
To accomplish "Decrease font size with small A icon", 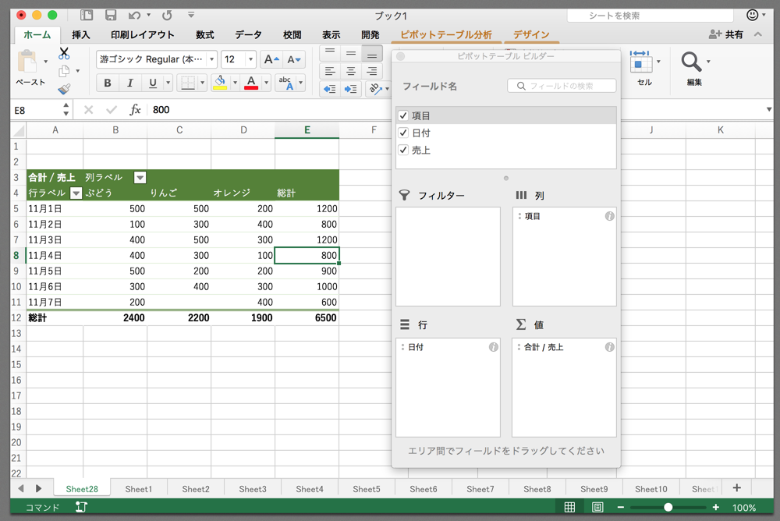I will point(294,60).
